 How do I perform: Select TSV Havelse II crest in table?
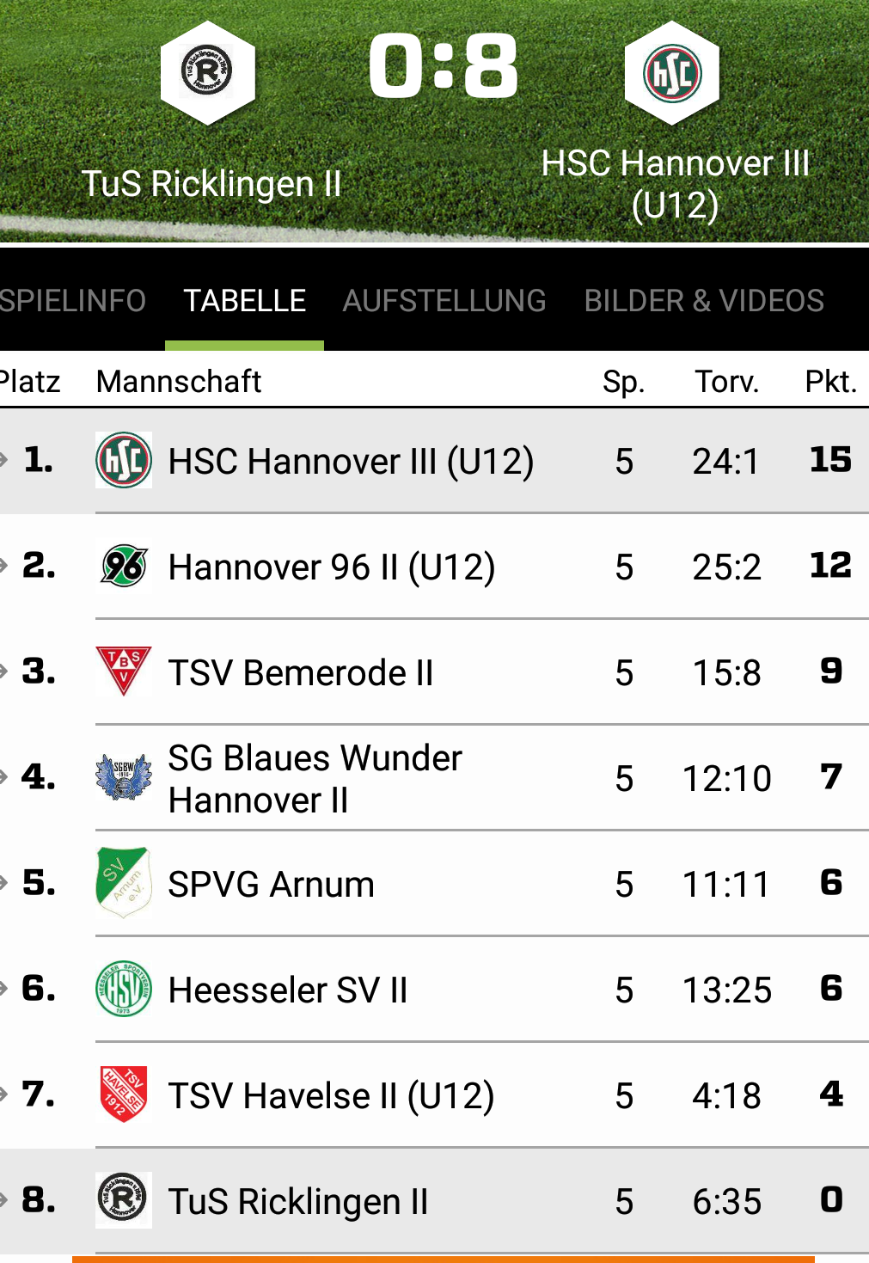tap(124, 1094)
